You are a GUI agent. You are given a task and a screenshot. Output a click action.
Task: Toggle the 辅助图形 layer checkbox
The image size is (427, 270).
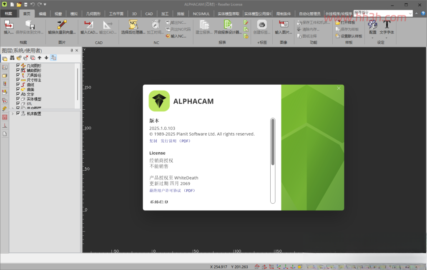18,70
